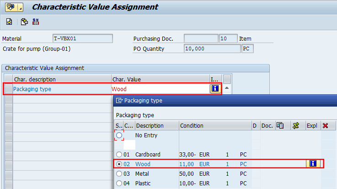
Task: Click the green-yellow arrows column header icon
Action: tap(297, 125)
